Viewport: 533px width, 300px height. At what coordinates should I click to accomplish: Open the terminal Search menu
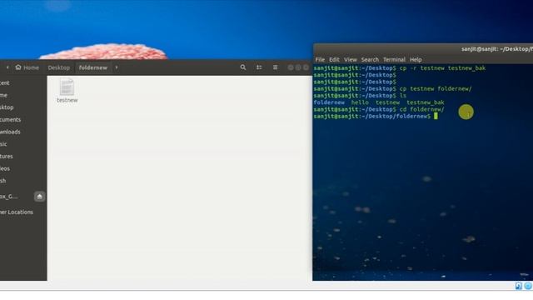point(370,59)
